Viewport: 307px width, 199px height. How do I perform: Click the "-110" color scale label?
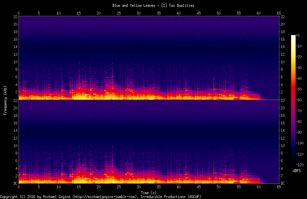coord(300,154)
